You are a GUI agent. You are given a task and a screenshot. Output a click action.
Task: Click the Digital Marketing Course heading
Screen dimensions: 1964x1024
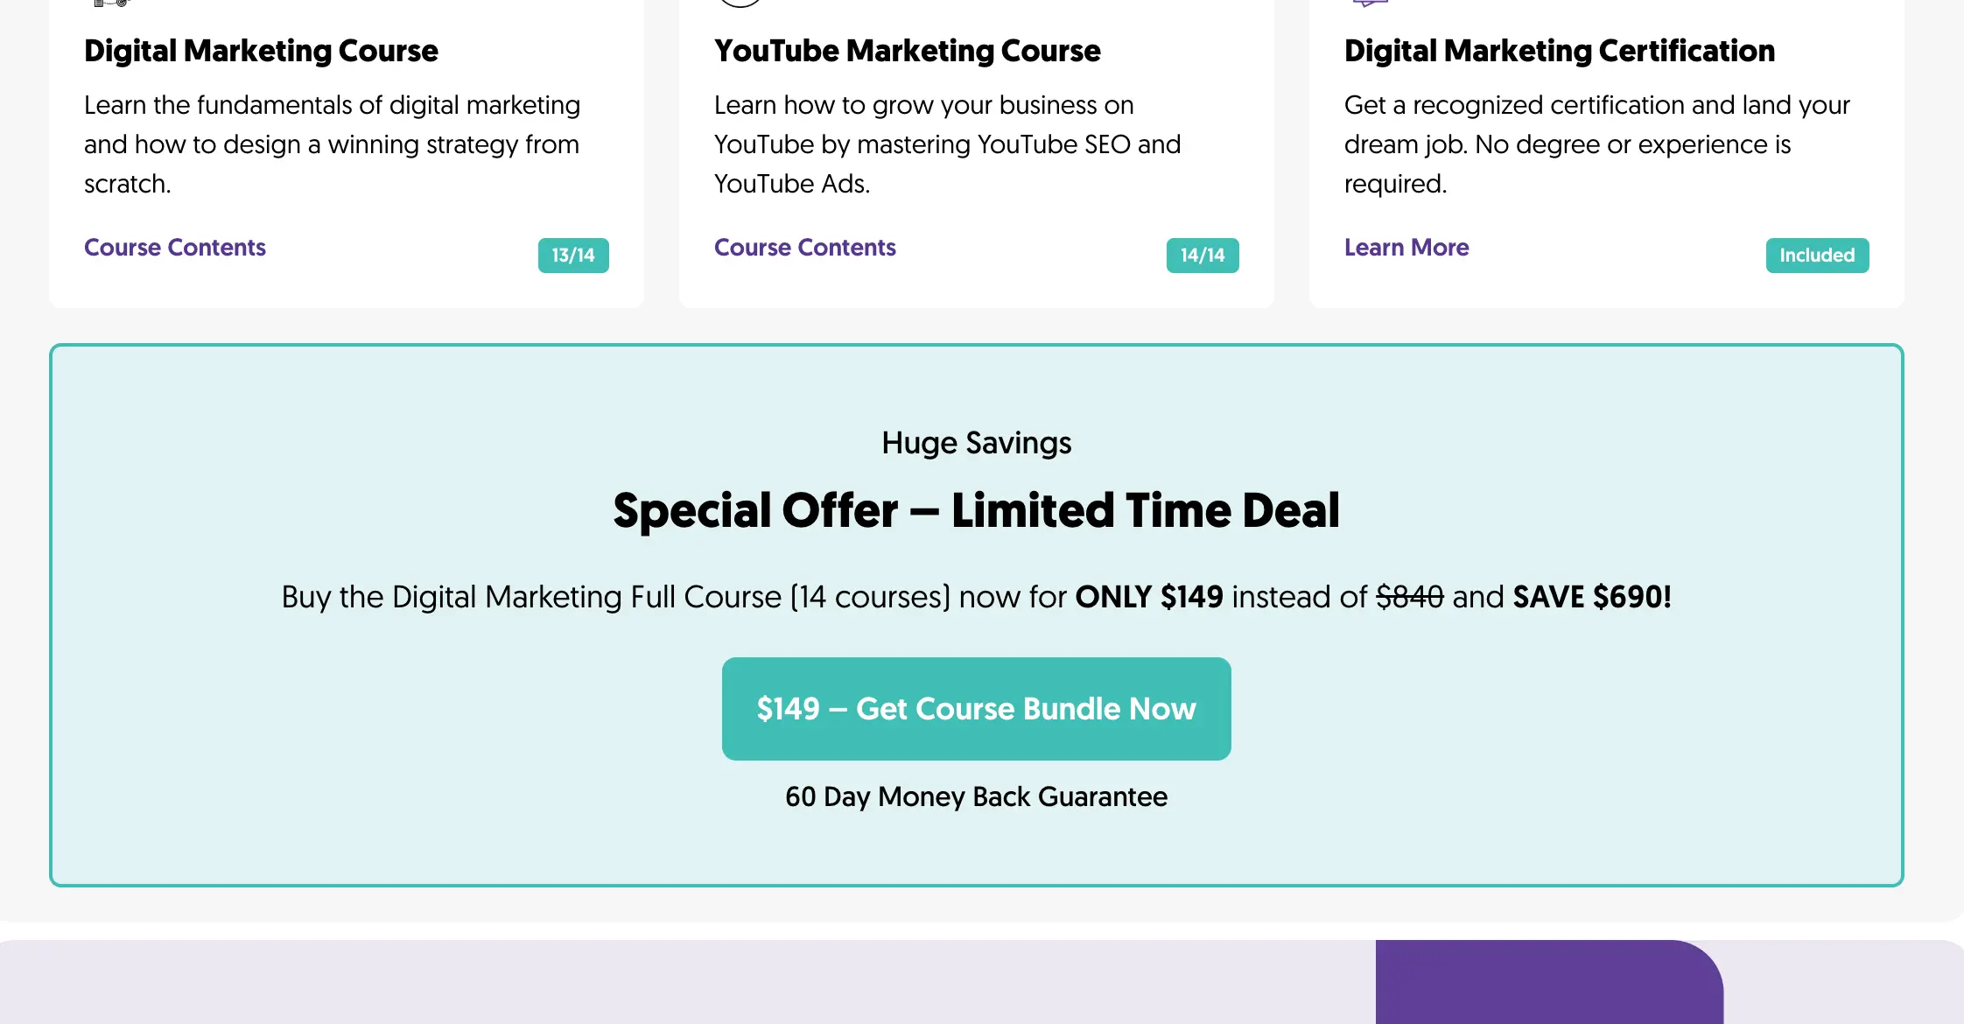pos(261,51)
